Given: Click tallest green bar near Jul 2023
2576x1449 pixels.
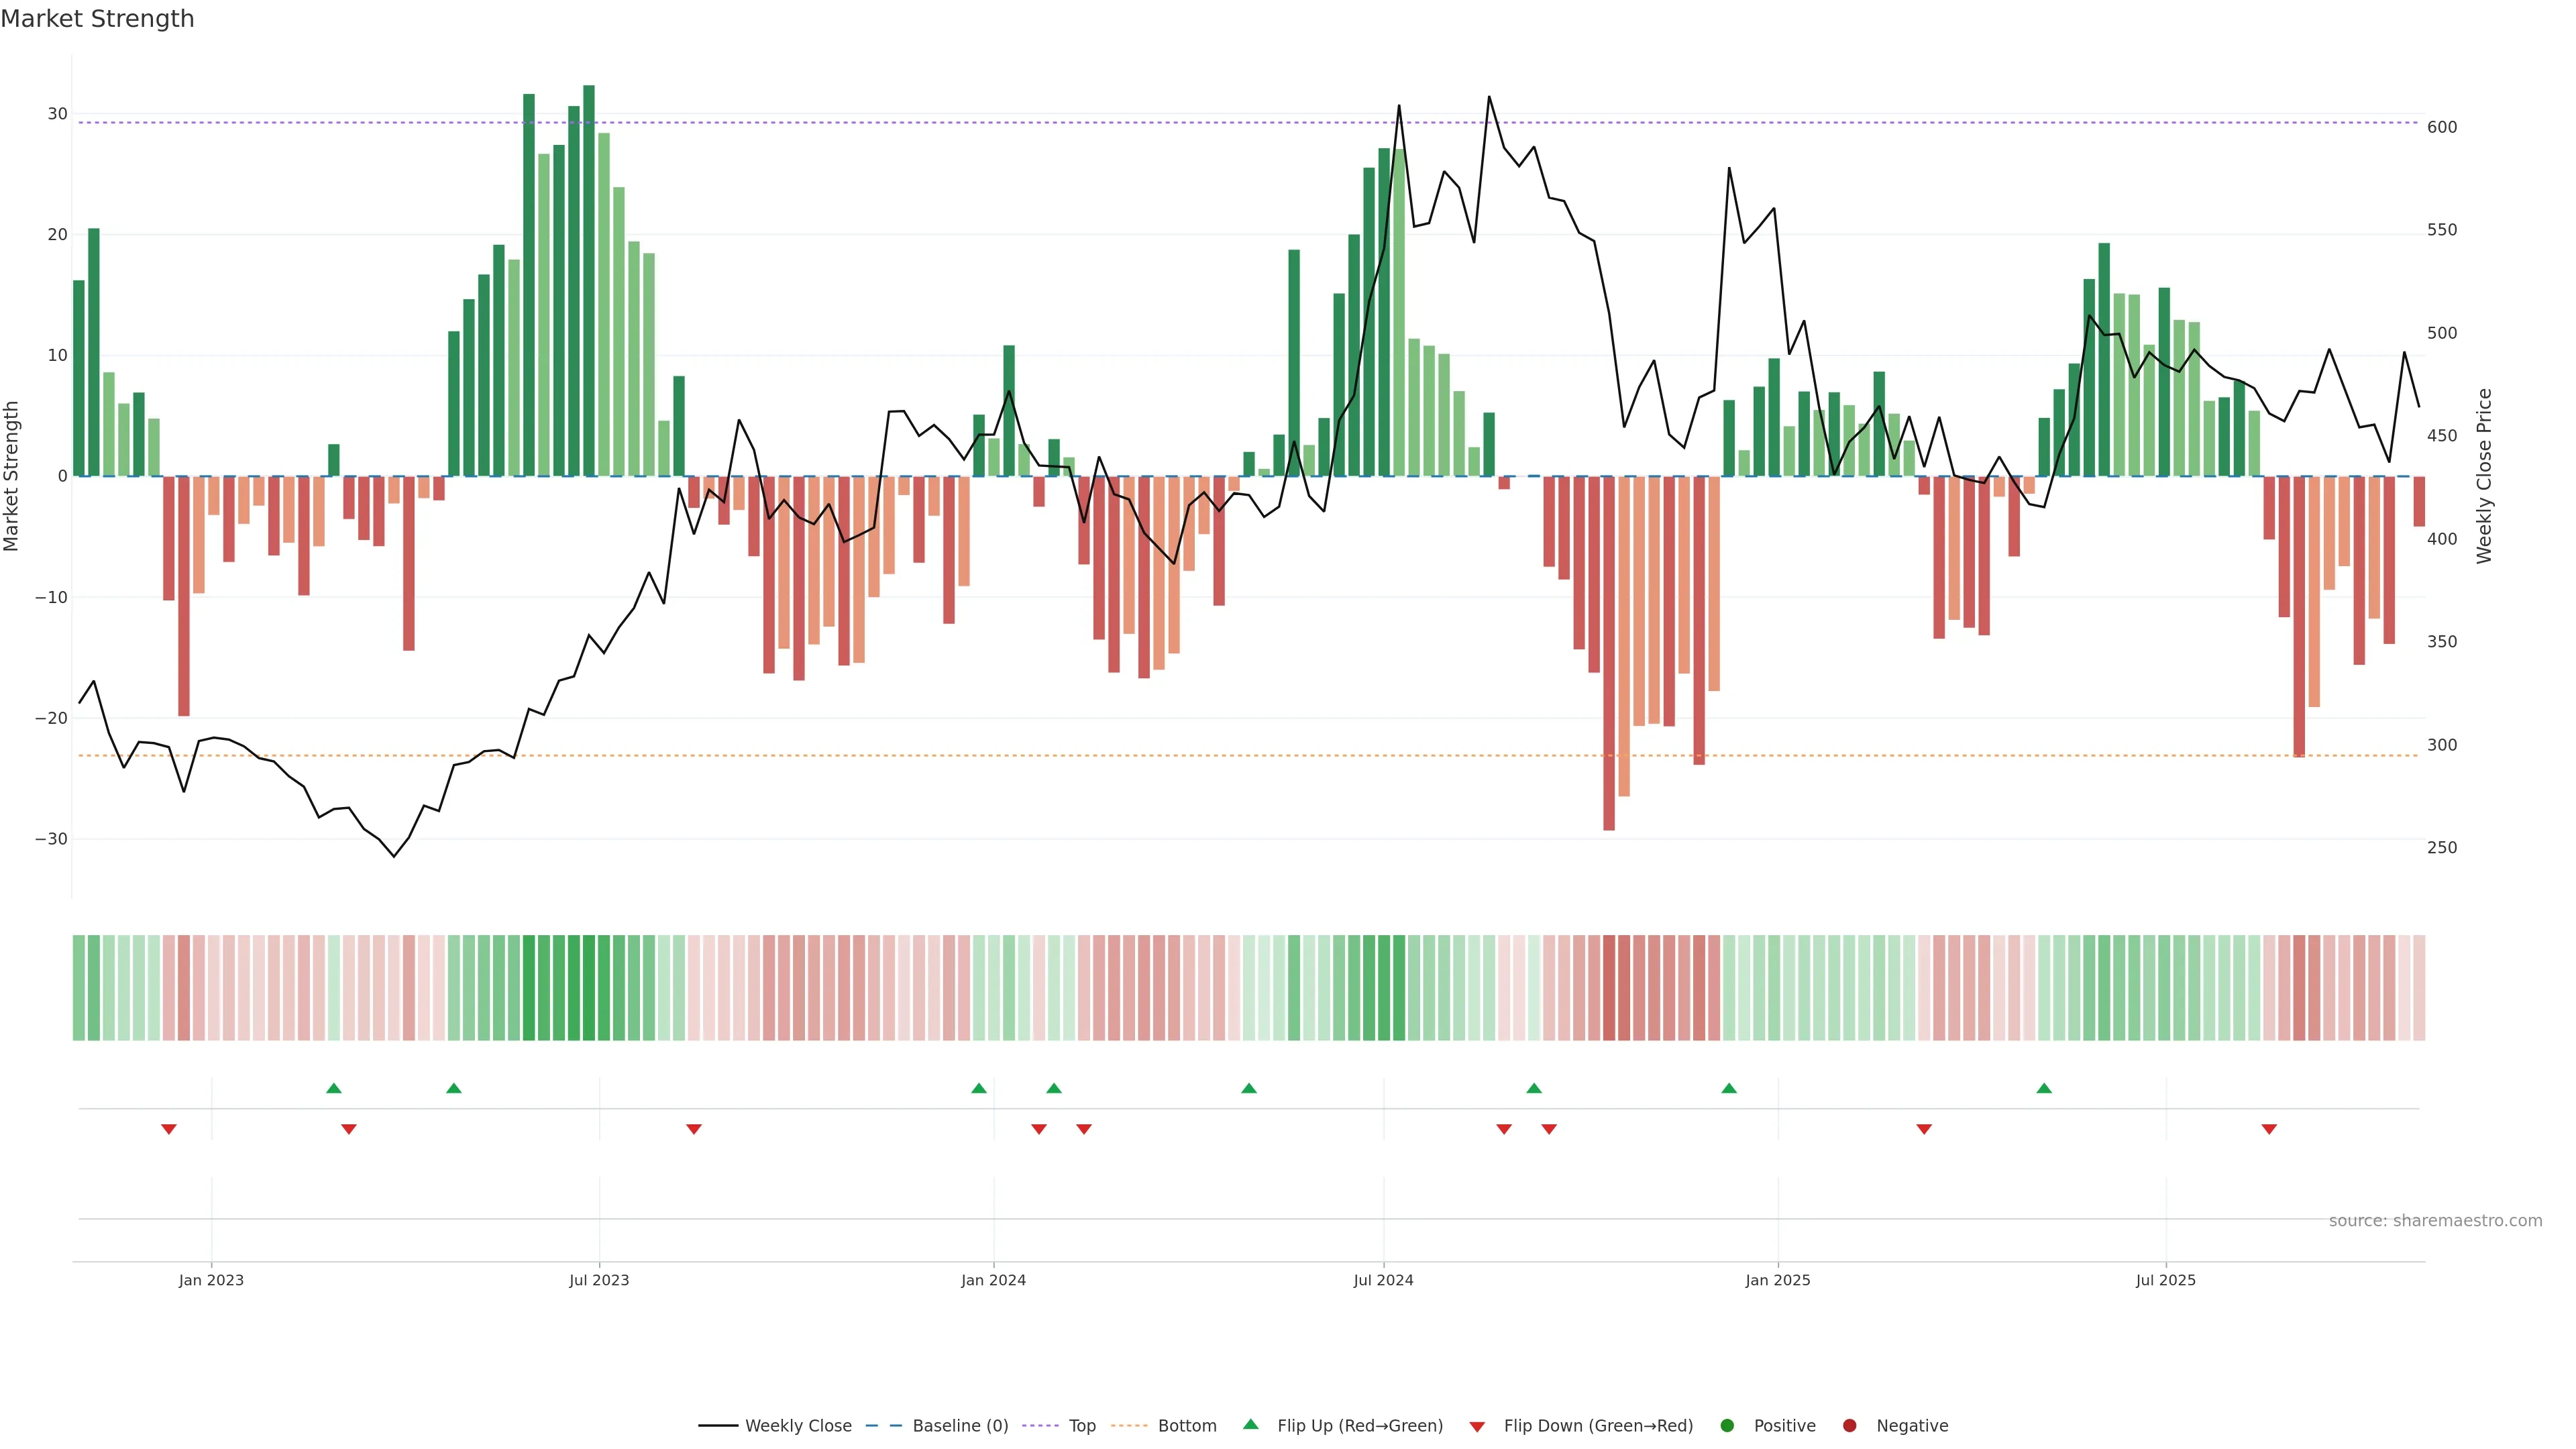Looking at the screenshot, I should [589, 280].
